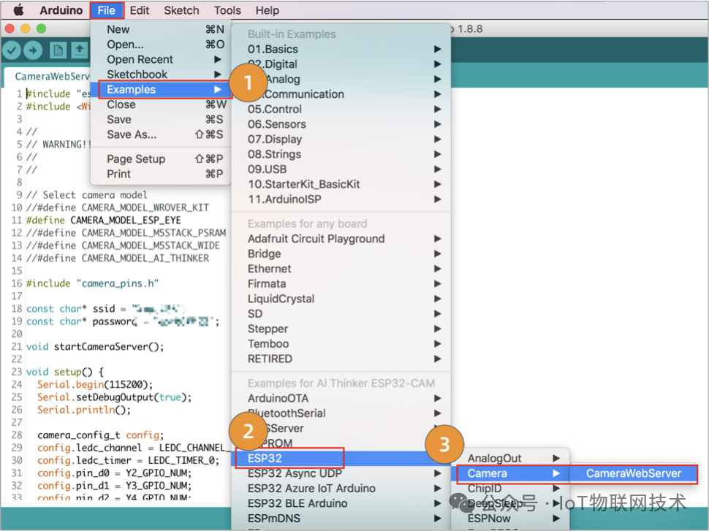Viewport: 709px width, 531px height.
Task: Switch to the CameraWebServer sketch tab
Action: 49,77
